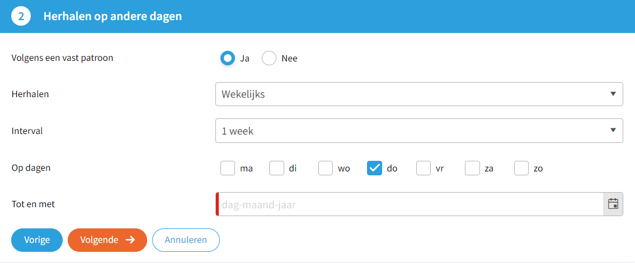Click the Interval dropdown arrow
Viewport: 635px width, 263px height.
[613, 131]
